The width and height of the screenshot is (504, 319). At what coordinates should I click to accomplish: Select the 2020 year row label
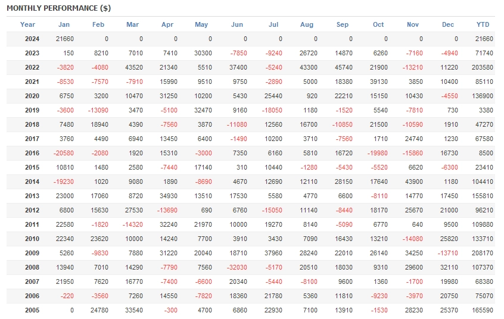point(32,96)
